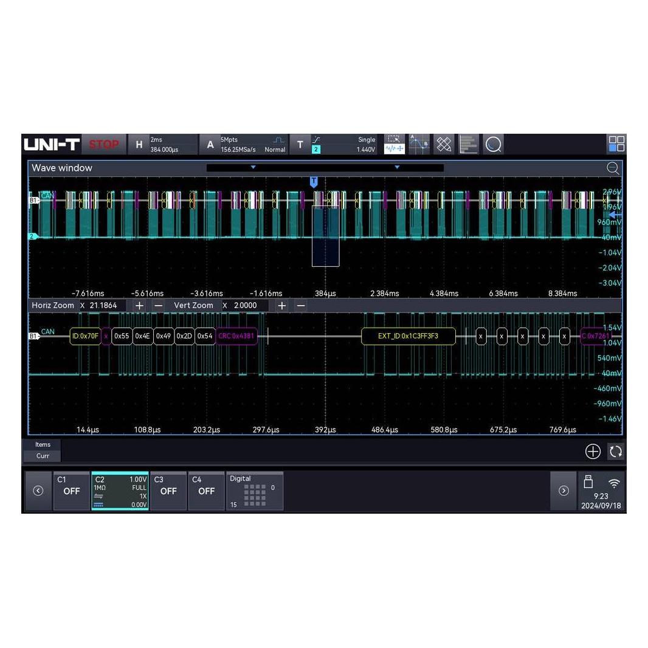The height and width of the screenshot is (648, 648).
Task: Click the circular search icon in toolbar
Action: coord(494,144)
